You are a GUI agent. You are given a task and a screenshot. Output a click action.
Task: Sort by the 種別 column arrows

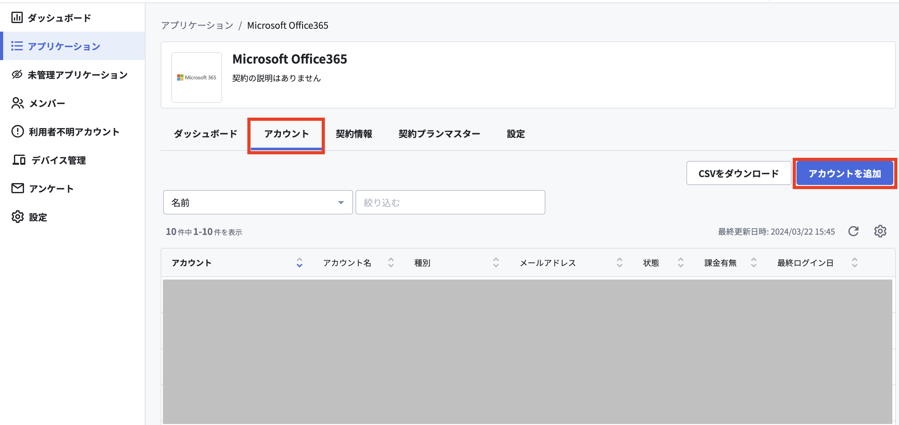click(496, 263)
